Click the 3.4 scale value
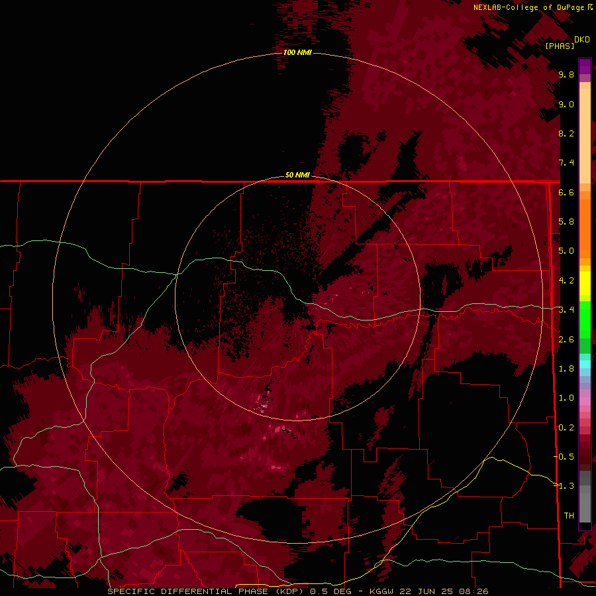The width and height of the screenshot is (596, 596). (x=566, y=310)
